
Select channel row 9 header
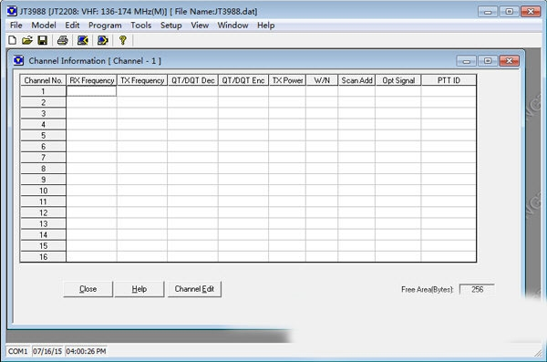43,180
